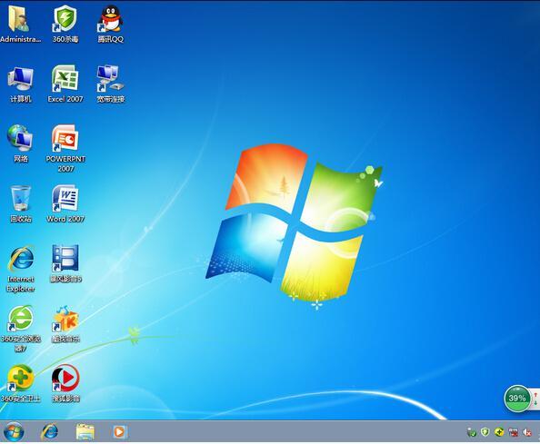Click the 39% memory accelerator ball
The height and width of the screenshot is (444, 540).
pyautogui.click(x=517, y=399)
